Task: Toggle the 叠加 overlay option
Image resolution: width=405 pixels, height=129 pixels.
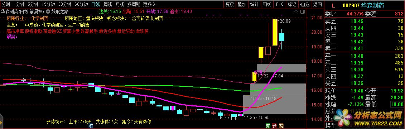Action: (x=242, y=4)
